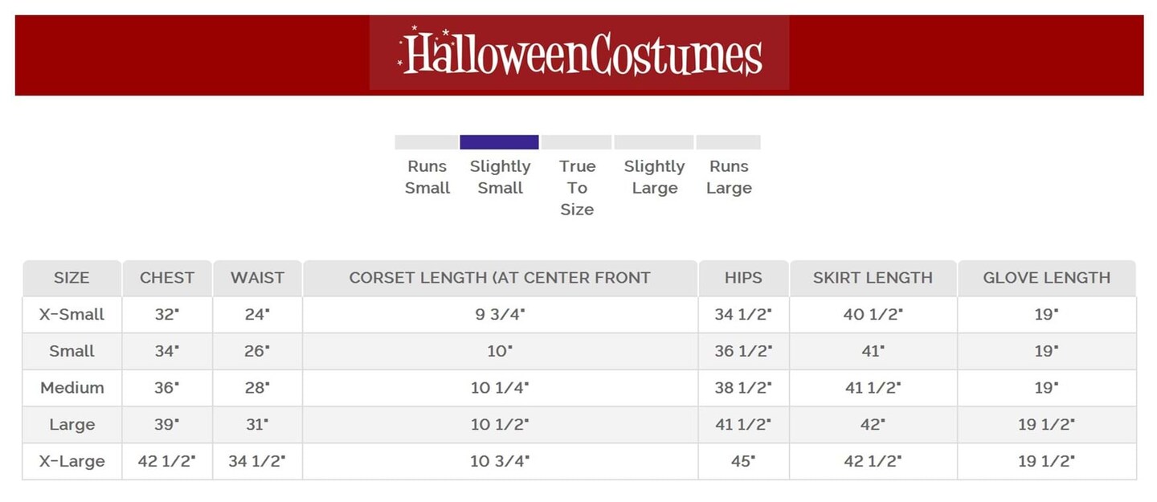Click the HalloweenCostumes logo

pos(579,53)
